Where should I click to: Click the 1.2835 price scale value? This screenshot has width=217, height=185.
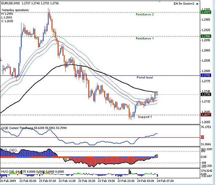(206, 61)
